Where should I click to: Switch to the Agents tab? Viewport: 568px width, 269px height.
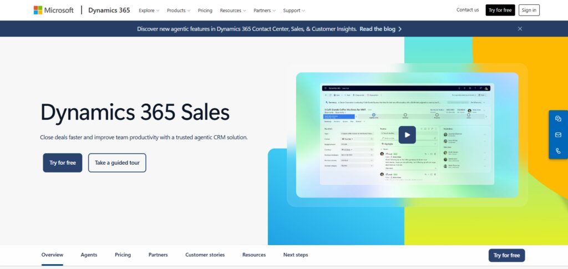click(89, 255)
